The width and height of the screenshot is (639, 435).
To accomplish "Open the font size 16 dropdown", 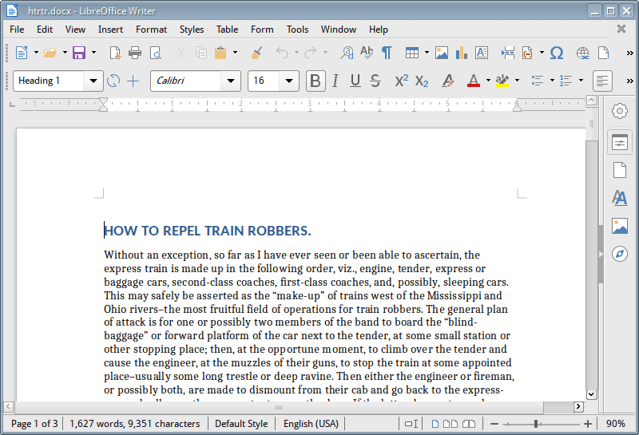I will [289, 81].
